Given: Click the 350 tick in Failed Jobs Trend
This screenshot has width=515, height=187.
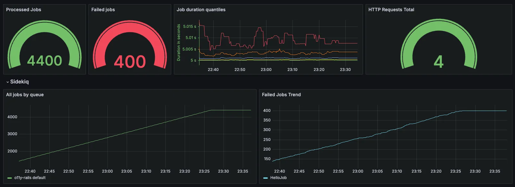Looking at the screenshot, I should tap(267, 120).
